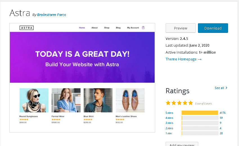Open the 1 star reviews link
Screen dimensions: 239x146
[169, 133]
